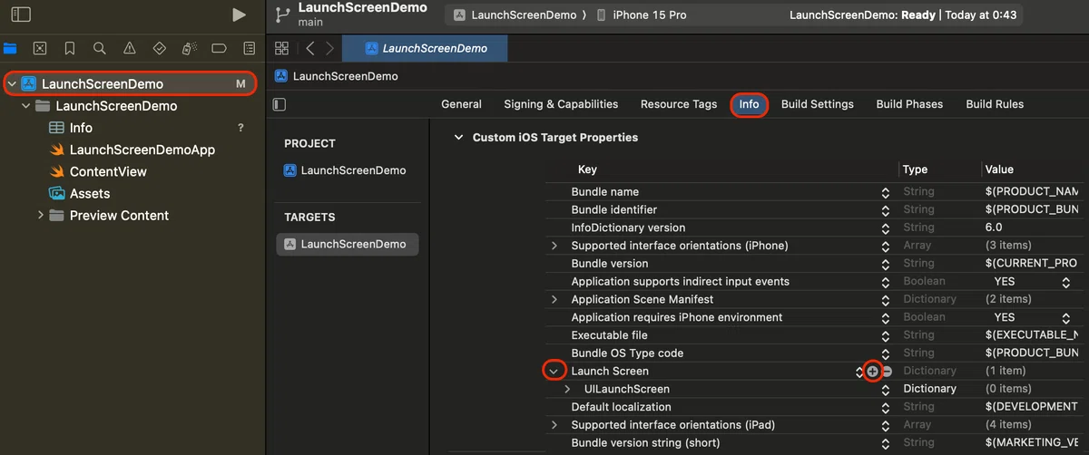The height and width of the screenshot is (455, 1089).
Task: Open the Bookmark navigator
Action: (x=70, y=48)
